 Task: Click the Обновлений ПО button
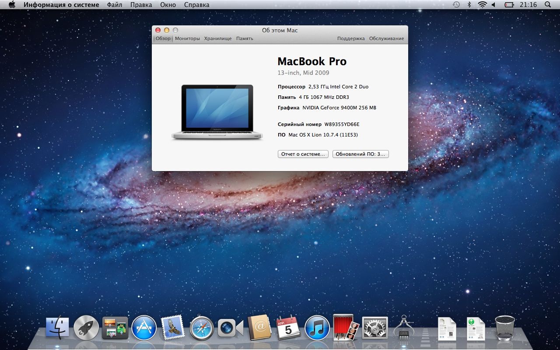360,154
